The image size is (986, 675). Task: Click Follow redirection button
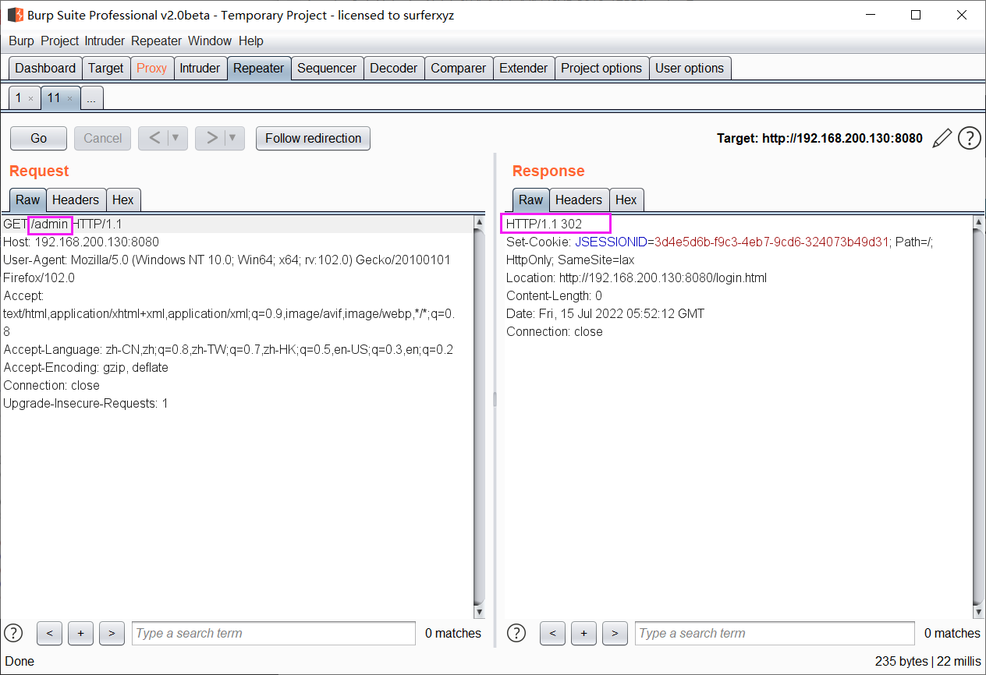click(x=314, y=138)
